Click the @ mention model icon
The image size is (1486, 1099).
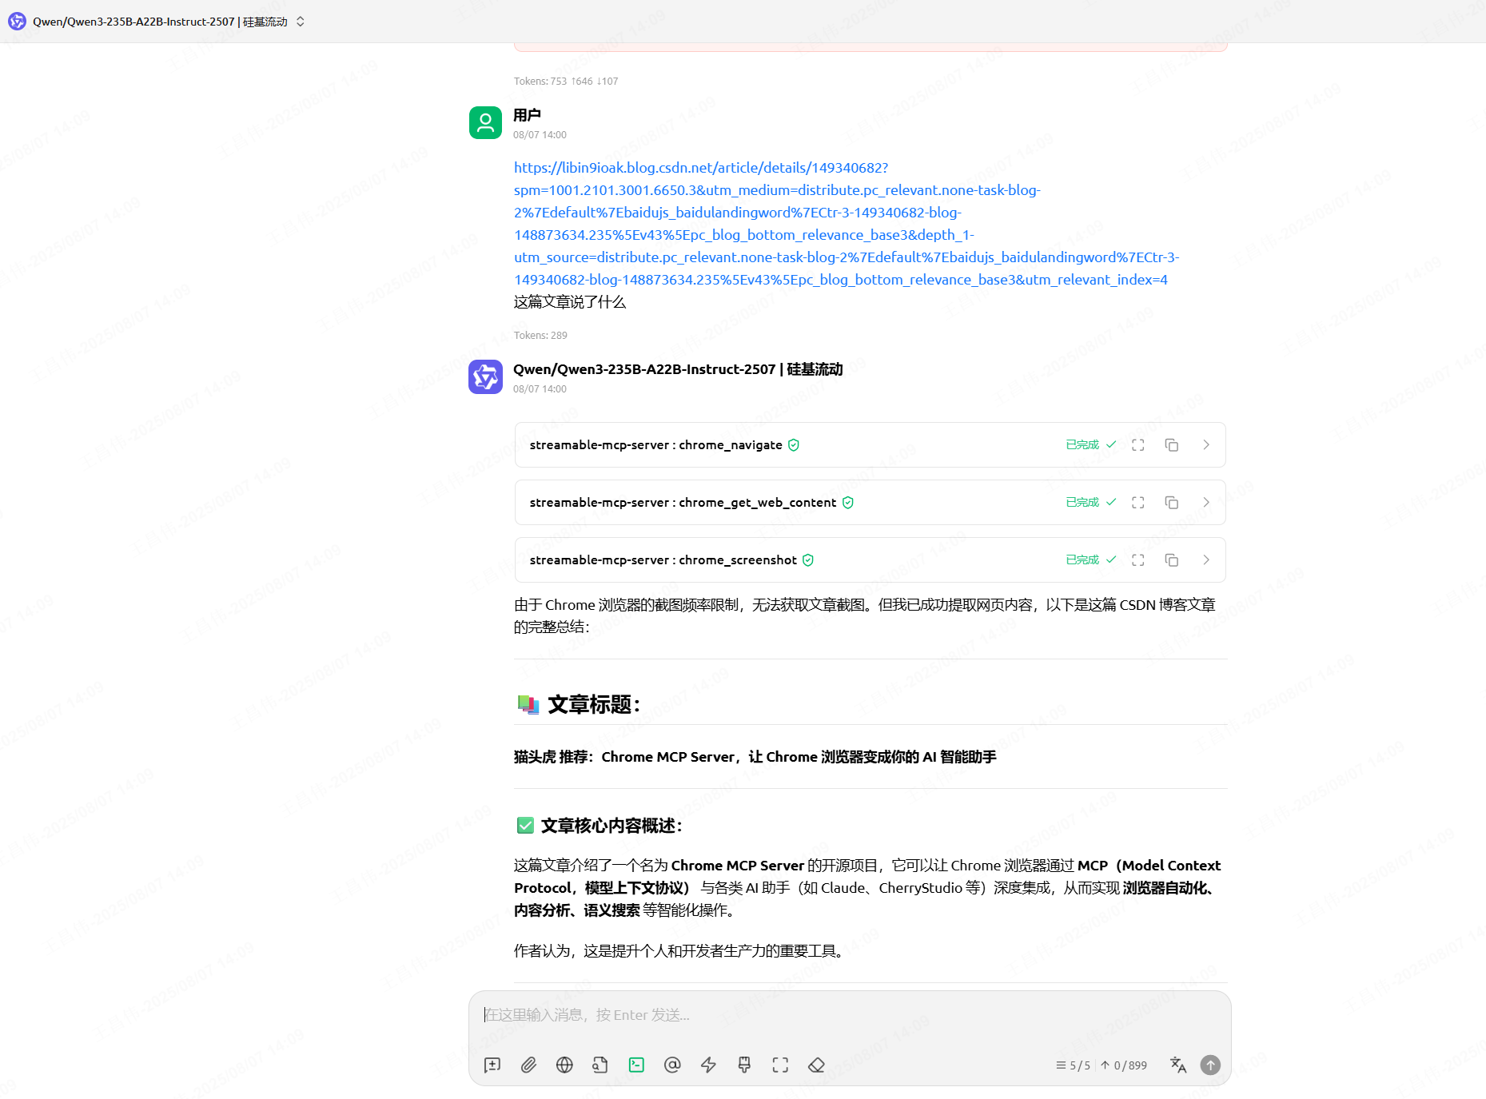[x=672, y=1065]
